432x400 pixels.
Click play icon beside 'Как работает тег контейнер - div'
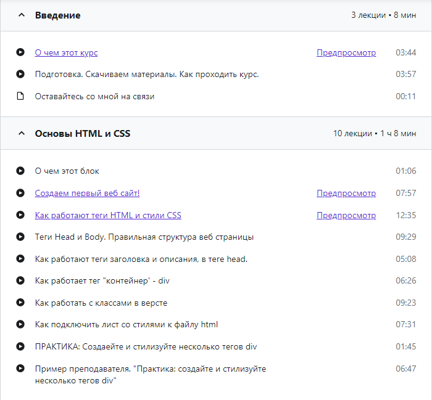click(20, 281)
